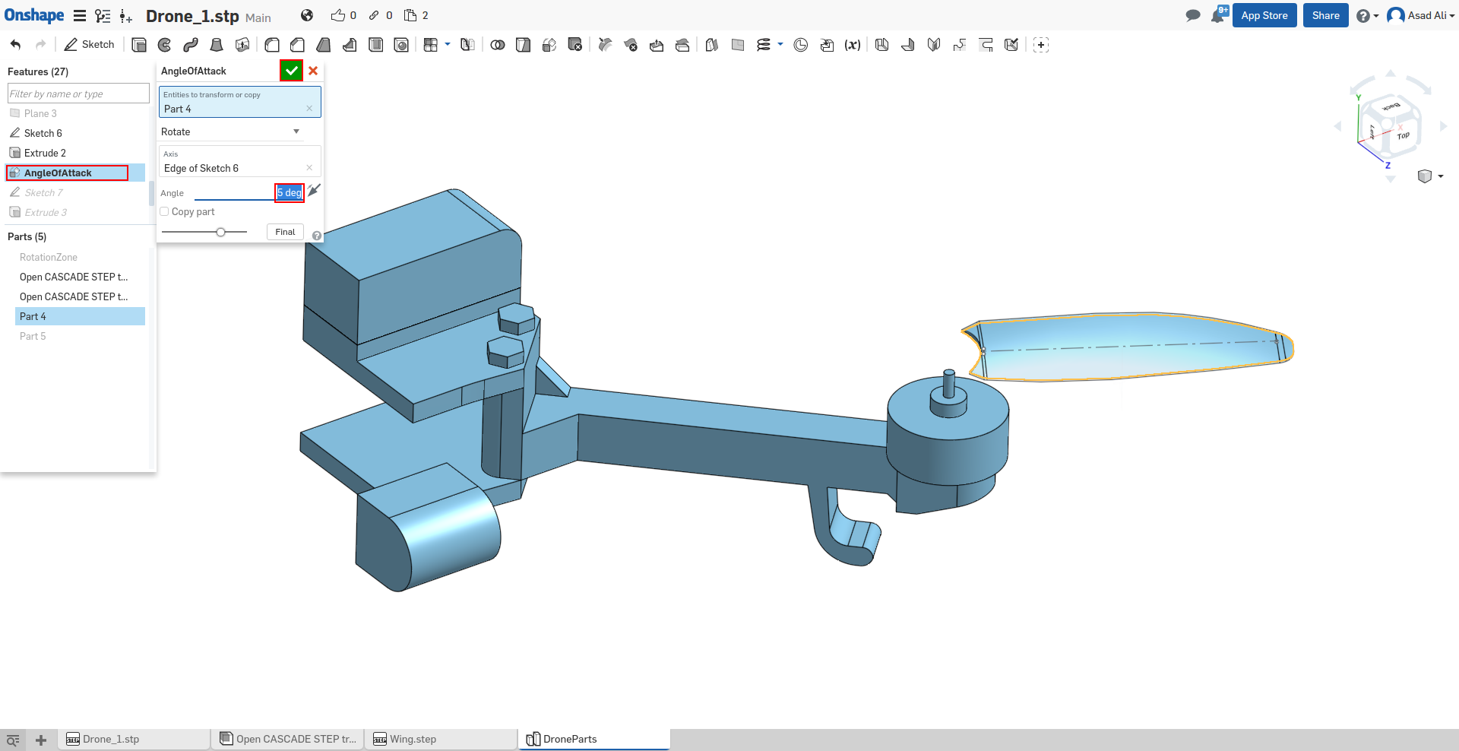Select the Extrude tool in toolbar
This screenshot has width=1459, height=751.
pos(139,45)
